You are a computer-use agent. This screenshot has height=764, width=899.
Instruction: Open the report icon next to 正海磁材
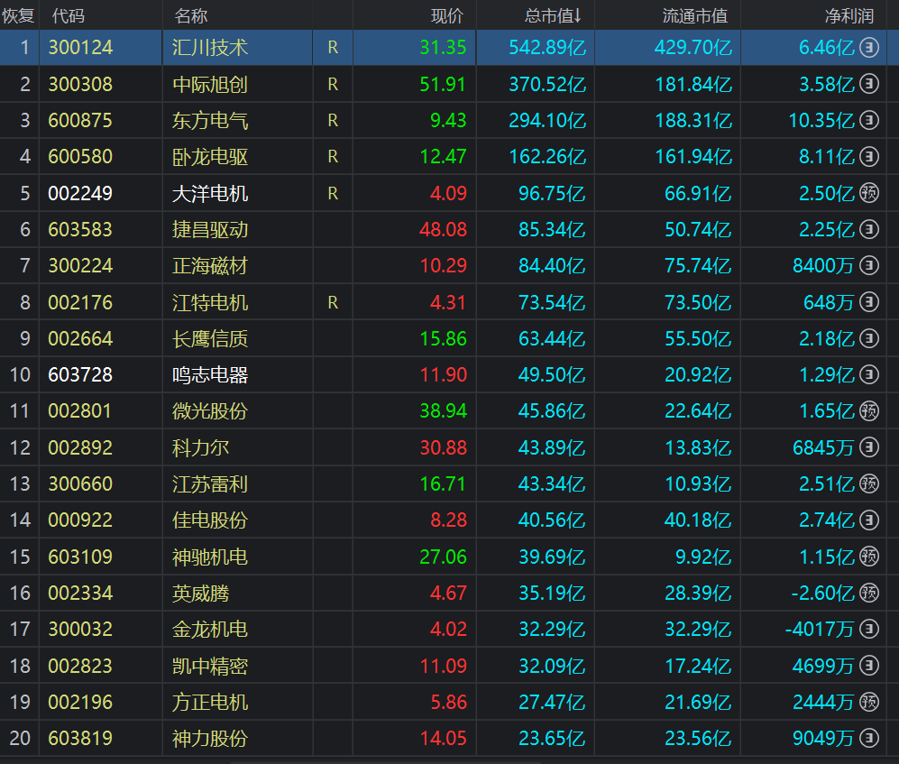pyautogui.click(x=868, y=265)
